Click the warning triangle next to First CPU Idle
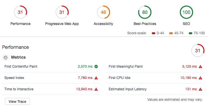 pyautogui.click(x=200, y=78)
